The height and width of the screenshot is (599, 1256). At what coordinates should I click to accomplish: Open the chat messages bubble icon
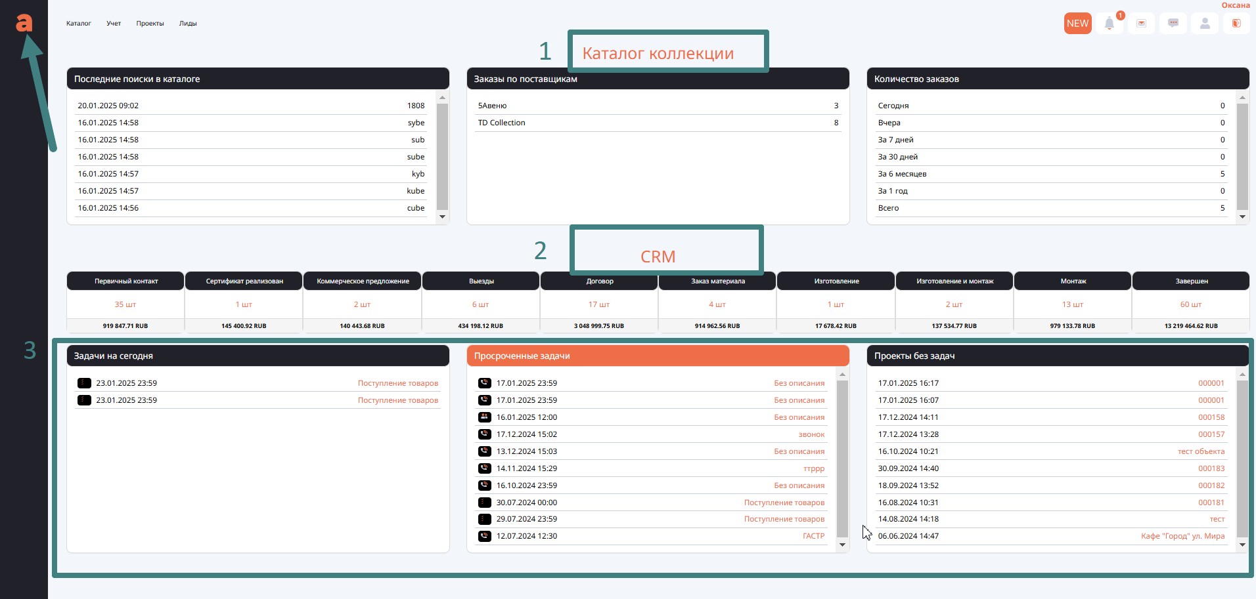1173,24
